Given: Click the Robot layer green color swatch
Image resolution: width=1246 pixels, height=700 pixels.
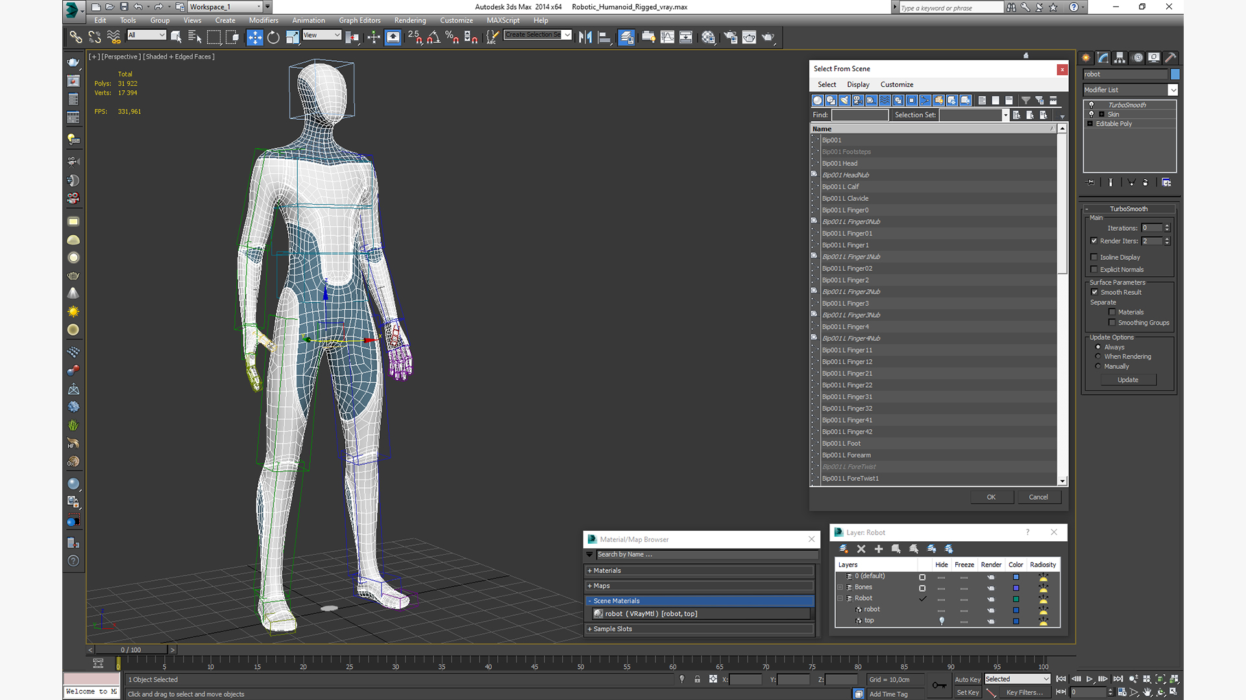Looking at the screenshot, I should 1016,599.
